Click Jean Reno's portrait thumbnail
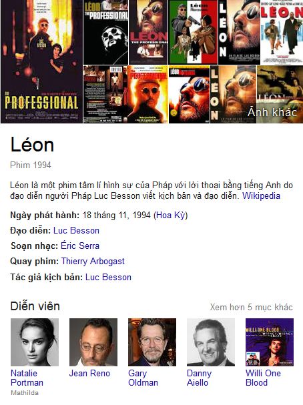The width and height of the screenshot is (303, 405). [x=93, y=342]
